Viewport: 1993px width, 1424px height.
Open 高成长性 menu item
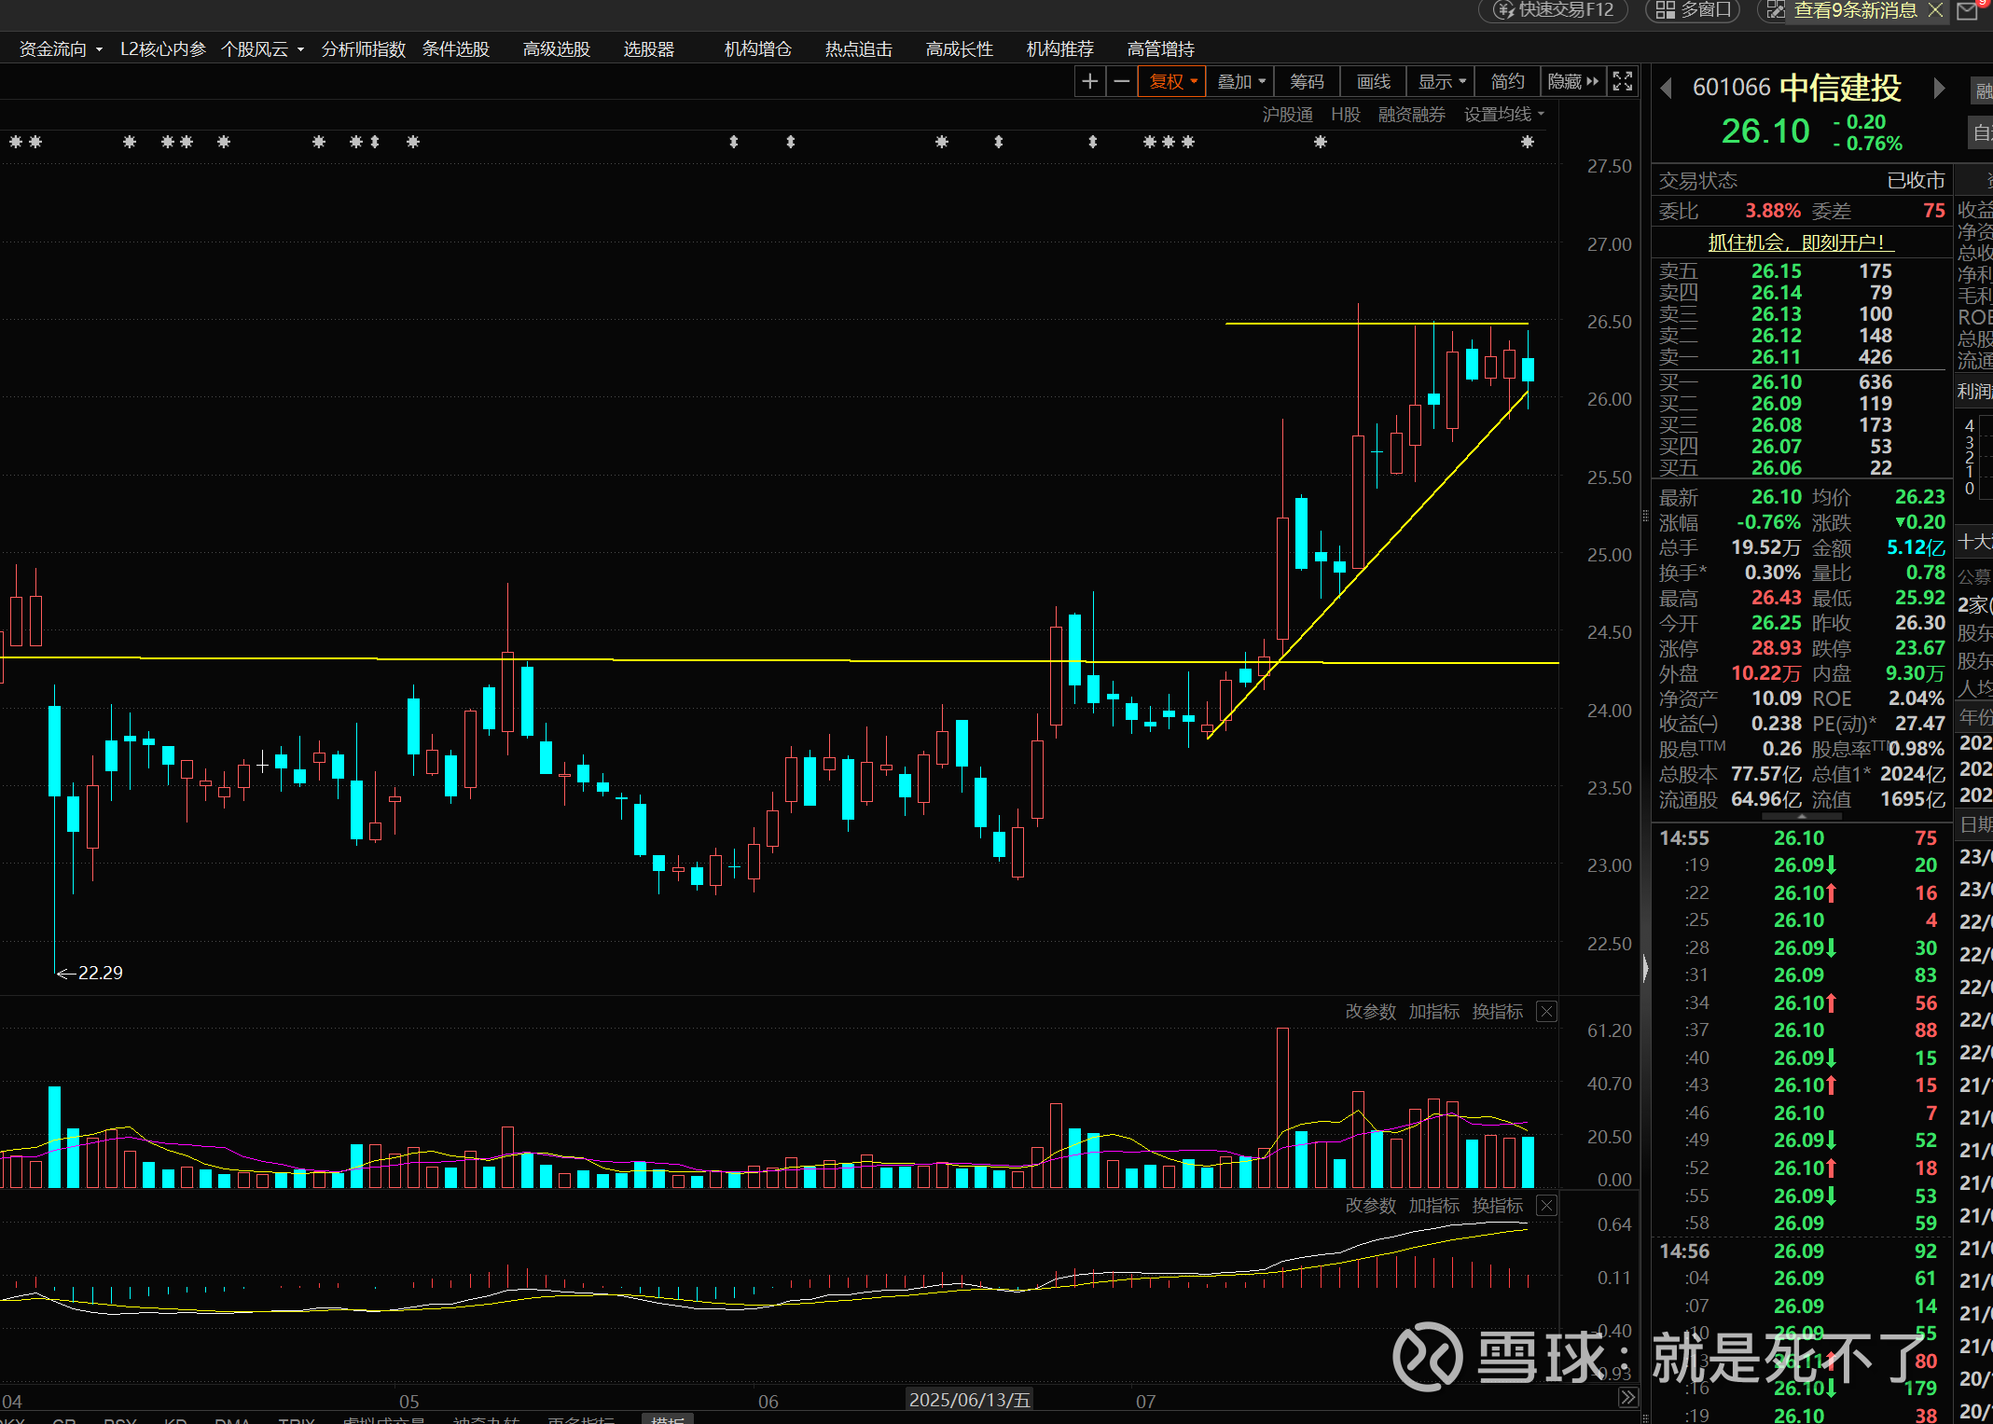tap(960, 48)
